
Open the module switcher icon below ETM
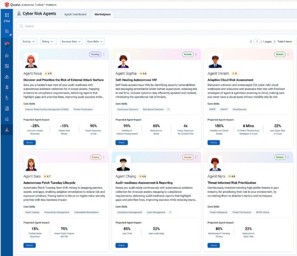pyautogui.click(x=7, y=31)
